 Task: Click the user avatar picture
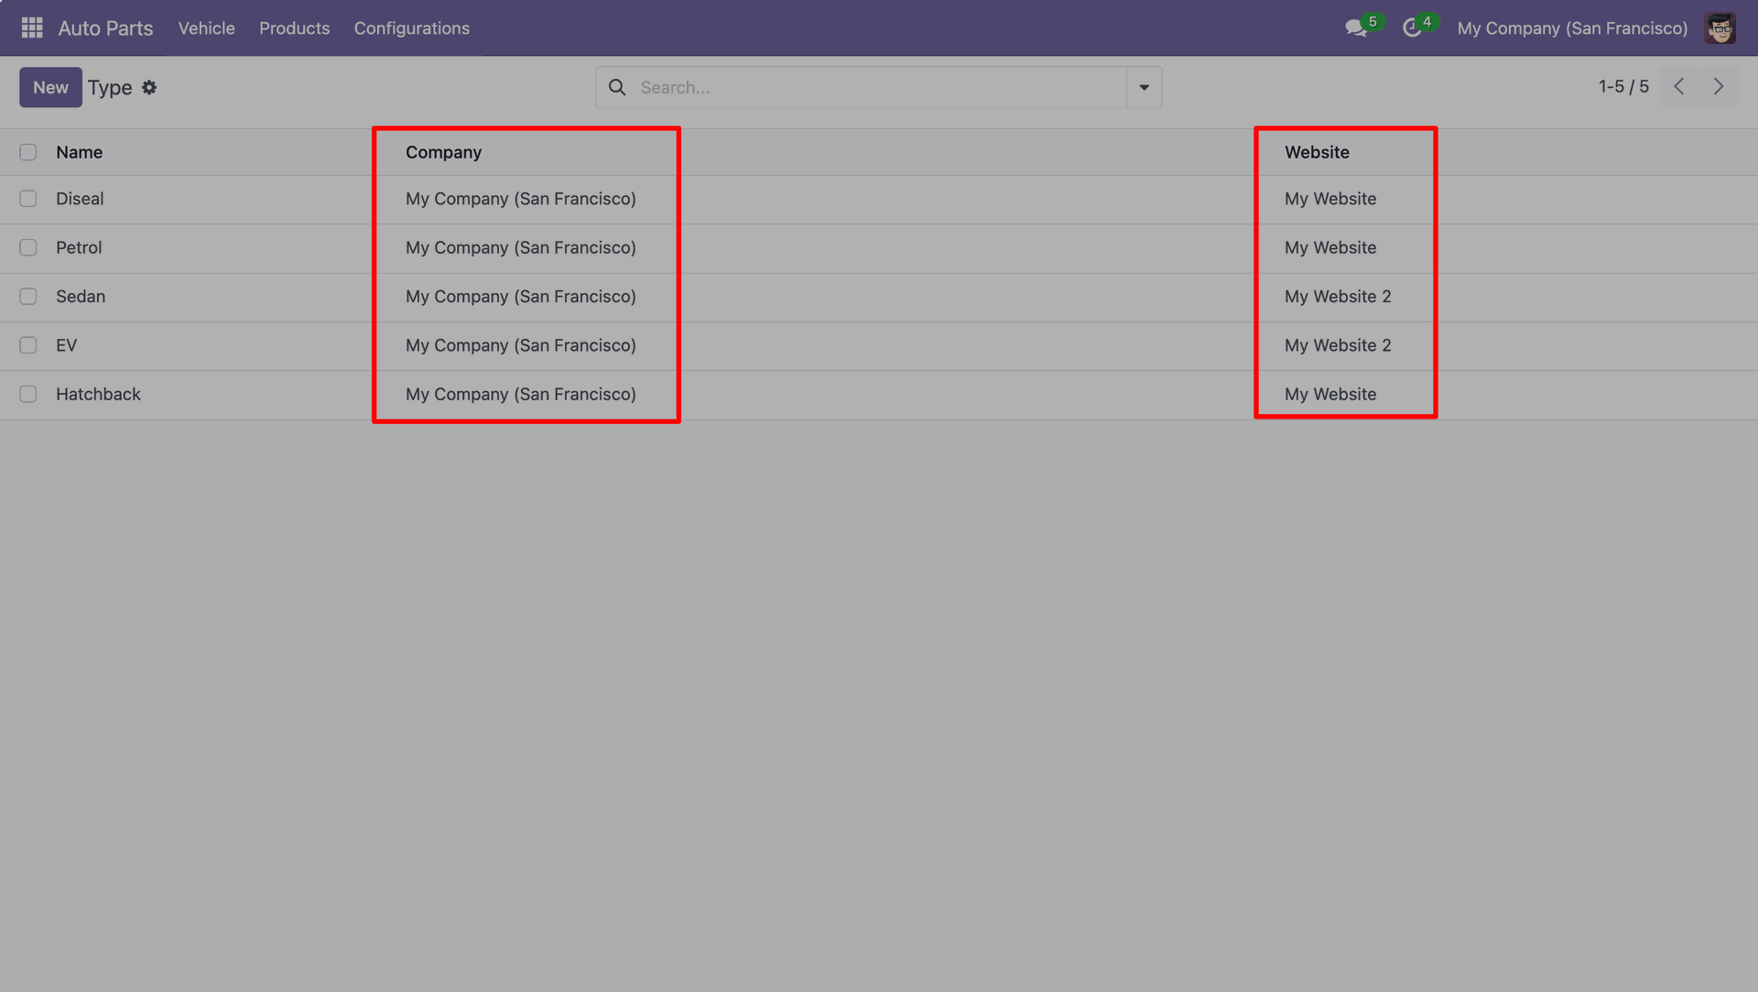(x=1720, y=28)
